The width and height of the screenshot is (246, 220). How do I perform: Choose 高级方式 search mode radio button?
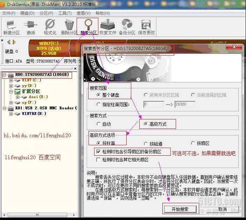pyautogui.click(x=146, y=124)
